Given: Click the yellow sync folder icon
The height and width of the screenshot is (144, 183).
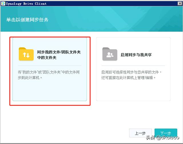Looking at the screenshot, I should click(26, 54).
